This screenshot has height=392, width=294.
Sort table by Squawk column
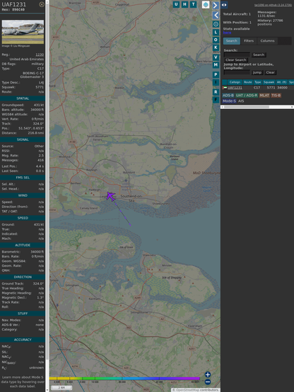[x=269, y=82]
